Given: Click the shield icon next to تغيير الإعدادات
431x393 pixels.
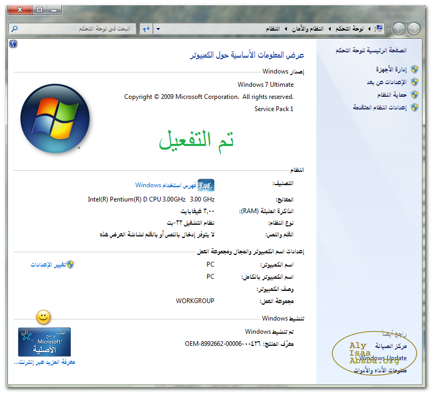Looking at the screenshot, I should point(70,264).
